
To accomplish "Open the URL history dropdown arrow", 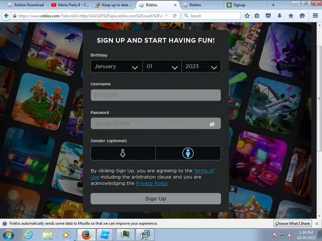I will (x=166, y=16).
